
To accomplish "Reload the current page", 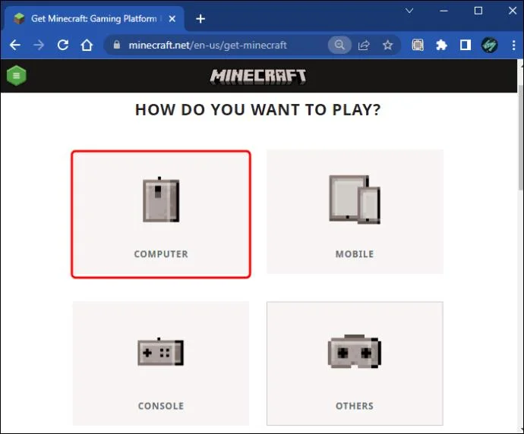I will coord(63,45).
